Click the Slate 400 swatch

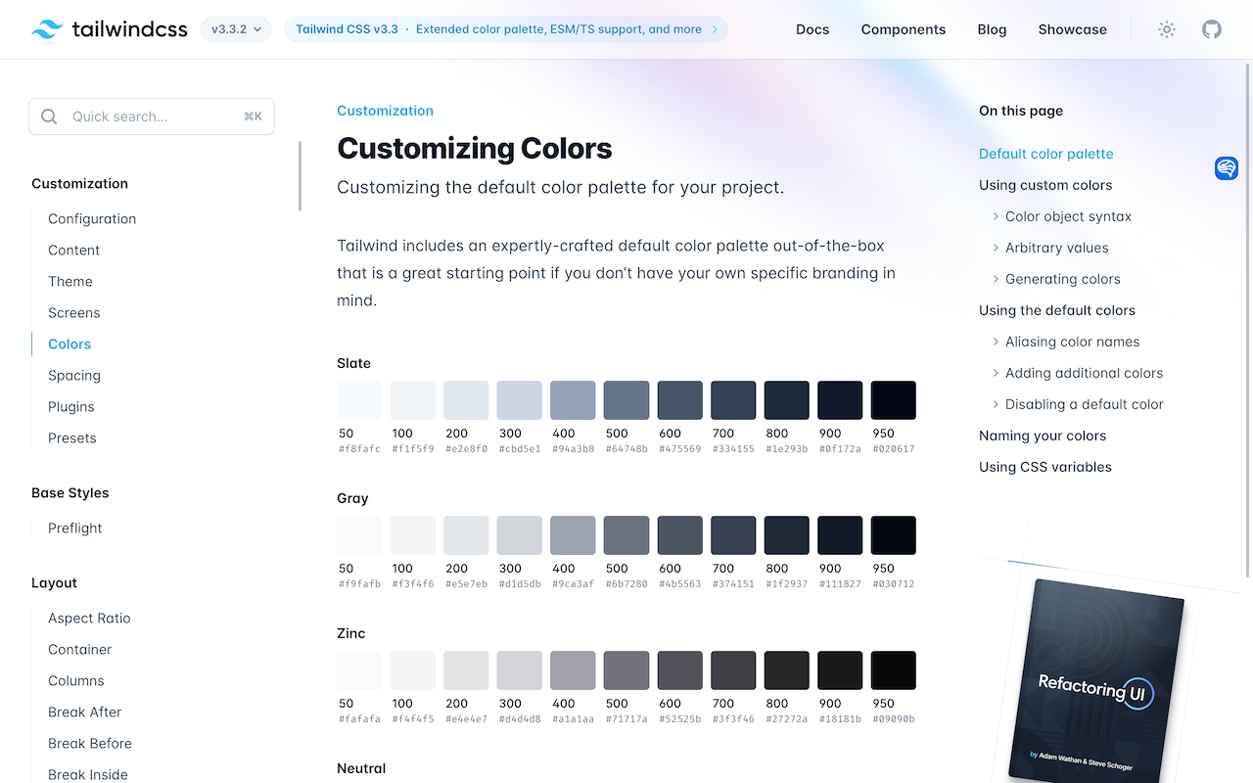click(573, 400)
